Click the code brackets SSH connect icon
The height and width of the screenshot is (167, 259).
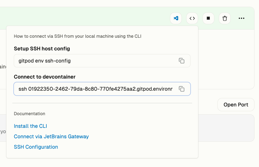tap(192, 18)
